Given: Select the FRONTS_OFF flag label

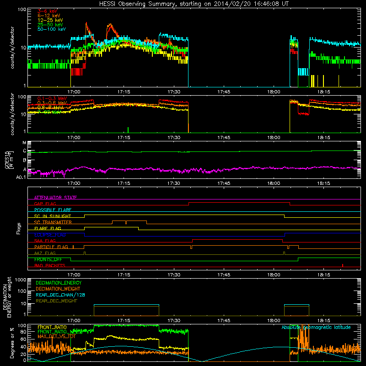Looking at the screenshot, I should pyautogui.click(x=48, y=259).
